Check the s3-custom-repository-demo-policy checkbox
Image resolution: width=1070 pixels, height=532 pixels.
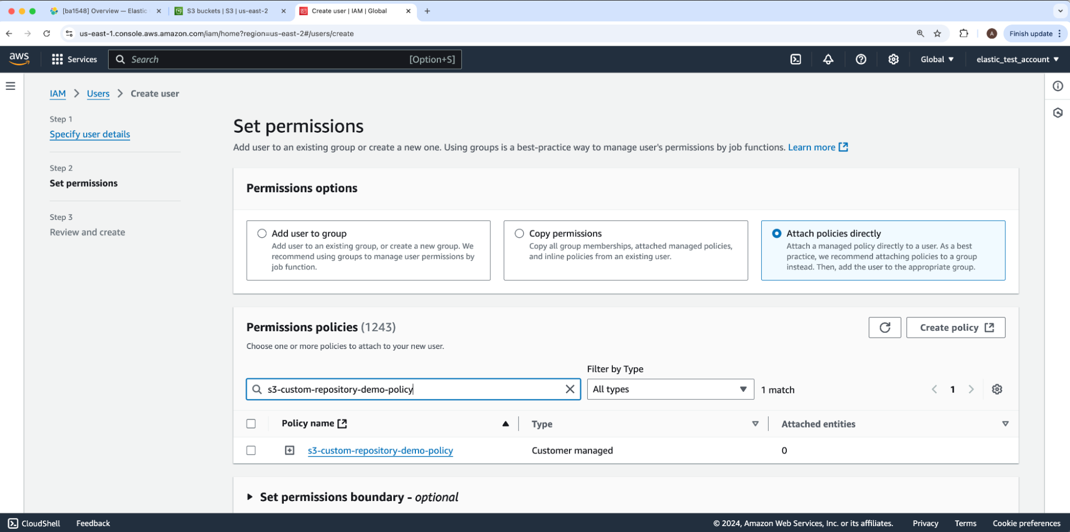click(x=251, y=451)
